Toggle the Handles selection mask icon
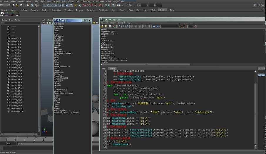266x154 pixels. coord(44,5)
